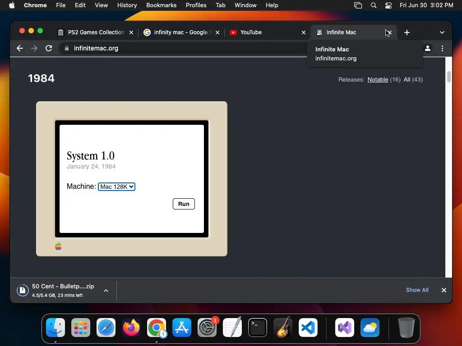
Task: Click the Stage Manager menu bar icon
Action: coord(358,5)
